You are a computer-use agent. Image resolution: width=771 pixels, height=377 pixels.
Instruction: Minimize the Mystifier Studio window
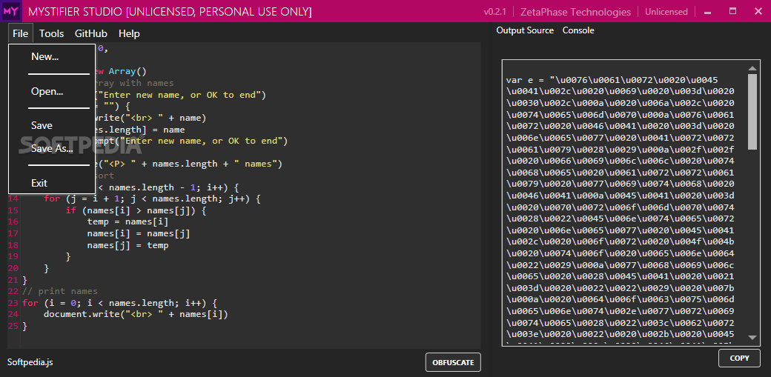coord(707,12)
